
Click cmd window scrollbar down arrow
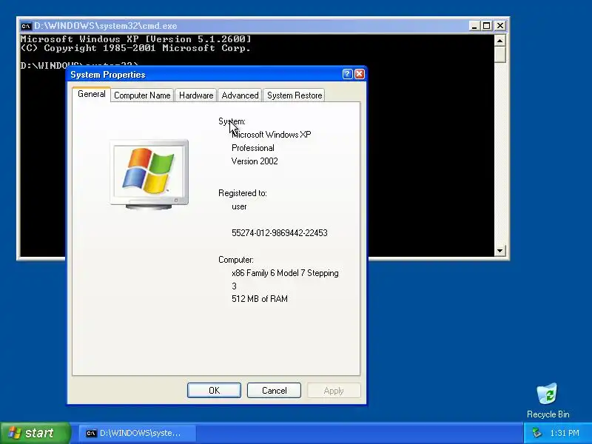pos(499,251)
